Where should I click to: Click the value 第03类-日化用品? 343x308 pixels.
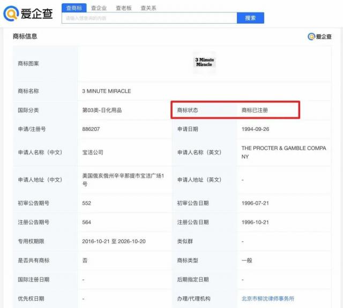102,110
